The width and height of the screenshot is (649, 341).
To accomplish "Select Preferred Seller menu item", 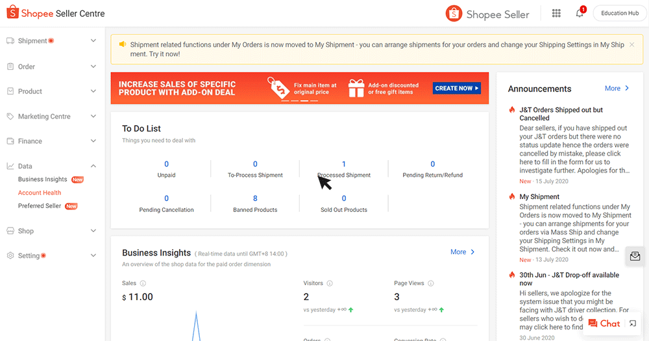I will click(x=40, y=206).
